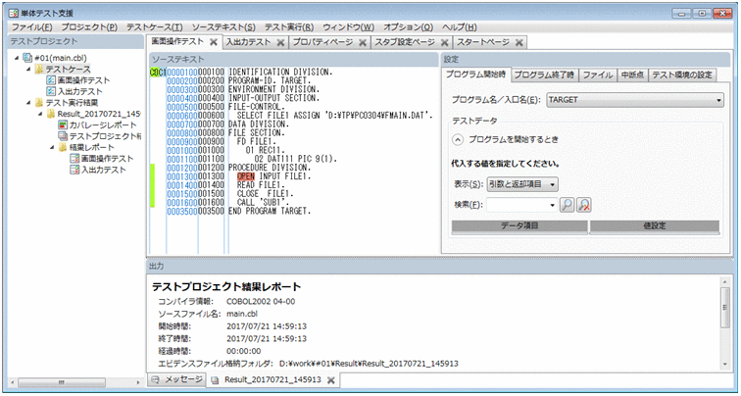Click the output panel scroll-down arrow
Screen dimensions: 741x396
(x=725, y=364)
